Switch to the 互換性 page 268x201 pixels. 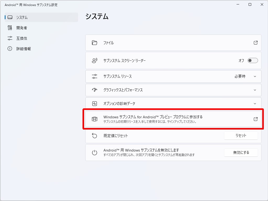(21, 38)
